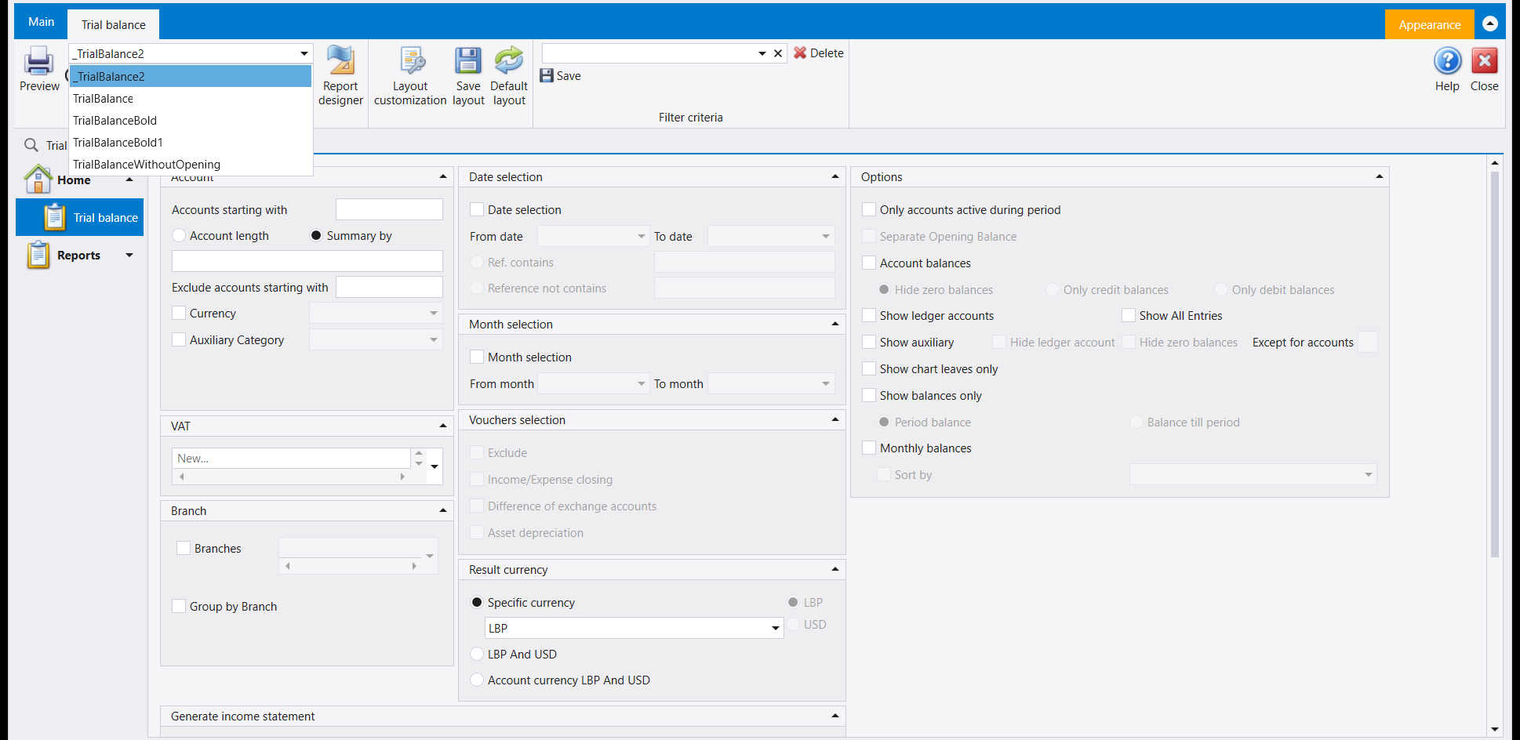Clear the filter criteria combo box

[778, 53]
